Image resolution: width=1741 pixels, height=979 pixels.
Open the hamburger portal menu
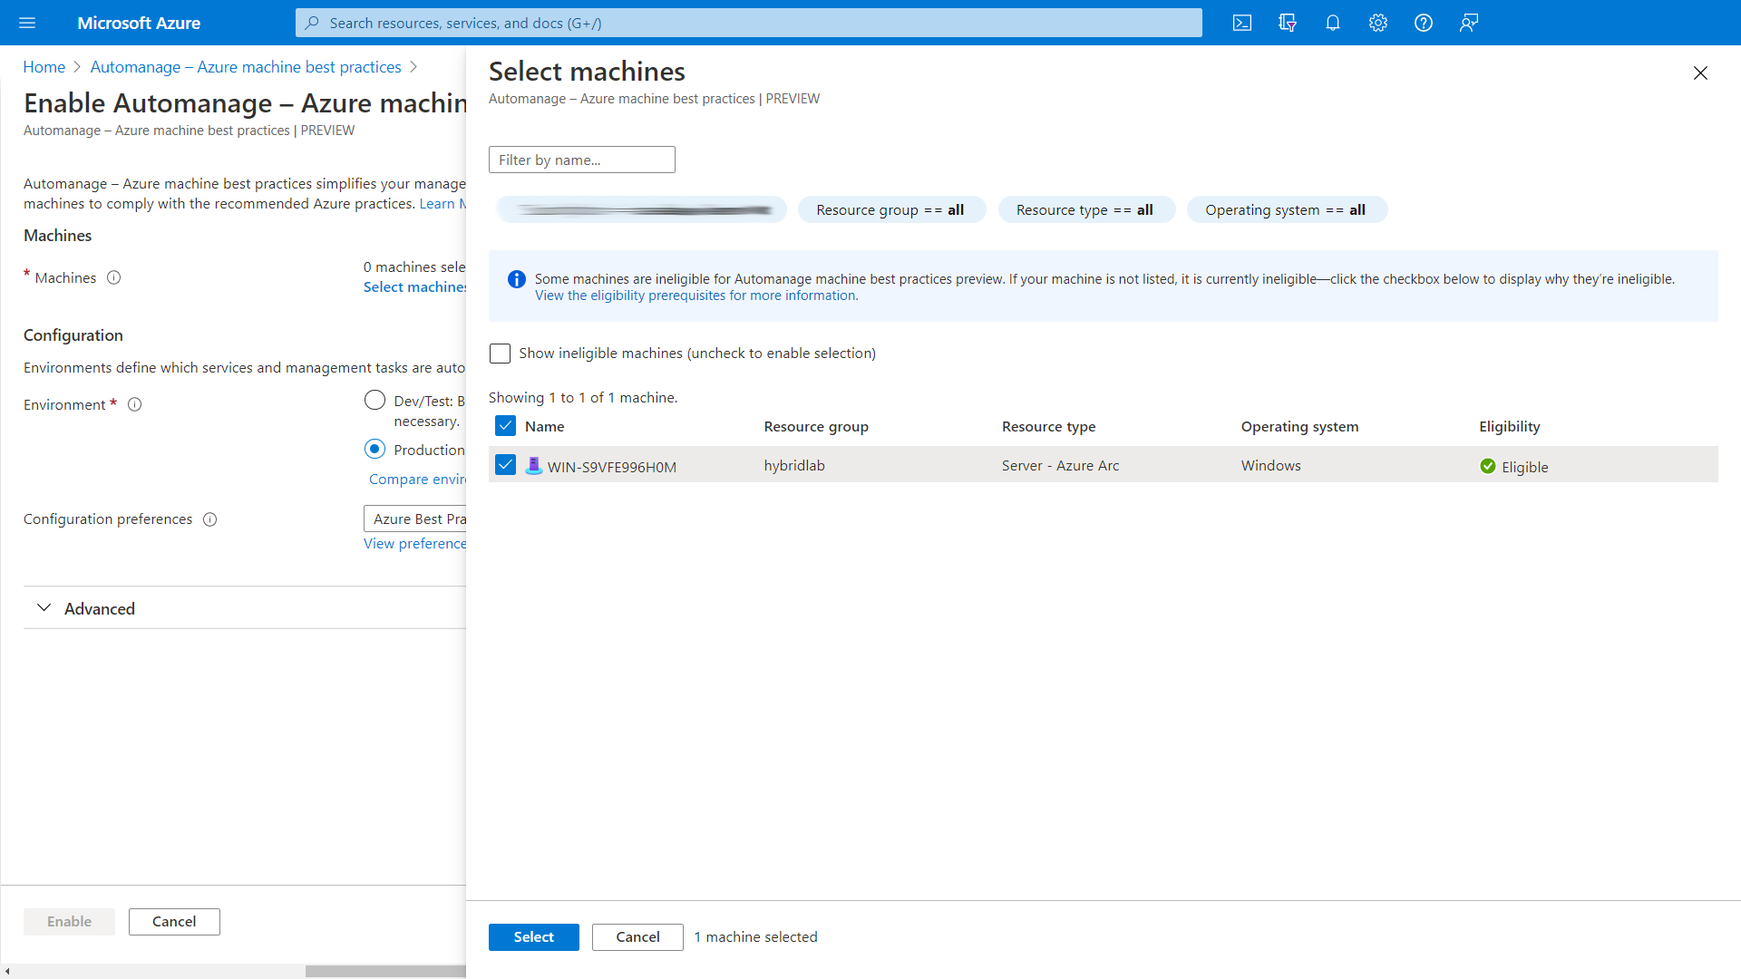click(27, 23)
